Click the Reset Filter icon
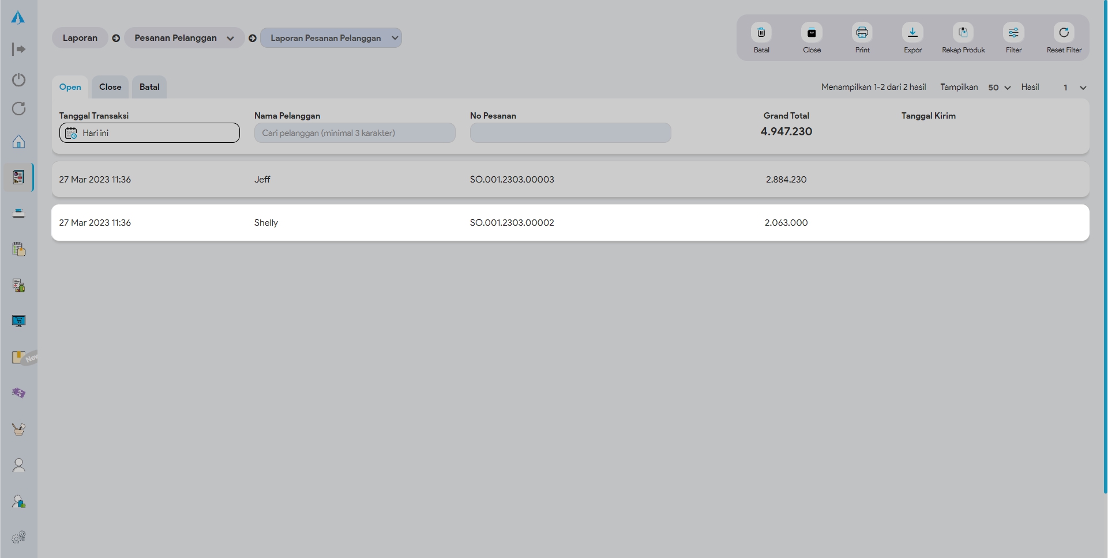 [1064, 33]
